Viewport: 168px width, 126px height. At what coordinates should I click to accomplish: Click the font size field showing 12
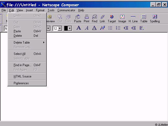pyautogui.click(x=55, y=28)
